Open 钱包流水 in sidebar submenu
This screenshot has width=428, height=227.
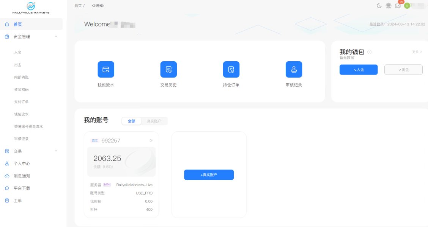pos(21,114)
